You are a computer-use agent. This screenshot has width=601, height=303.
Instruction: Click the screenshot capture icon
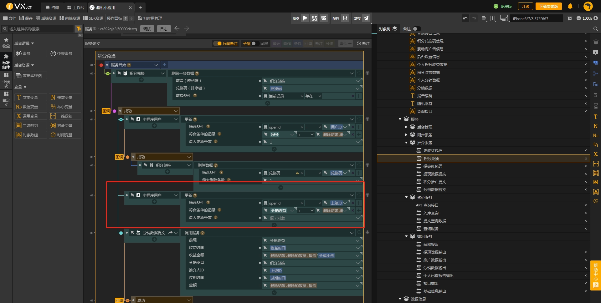[570, 18]
